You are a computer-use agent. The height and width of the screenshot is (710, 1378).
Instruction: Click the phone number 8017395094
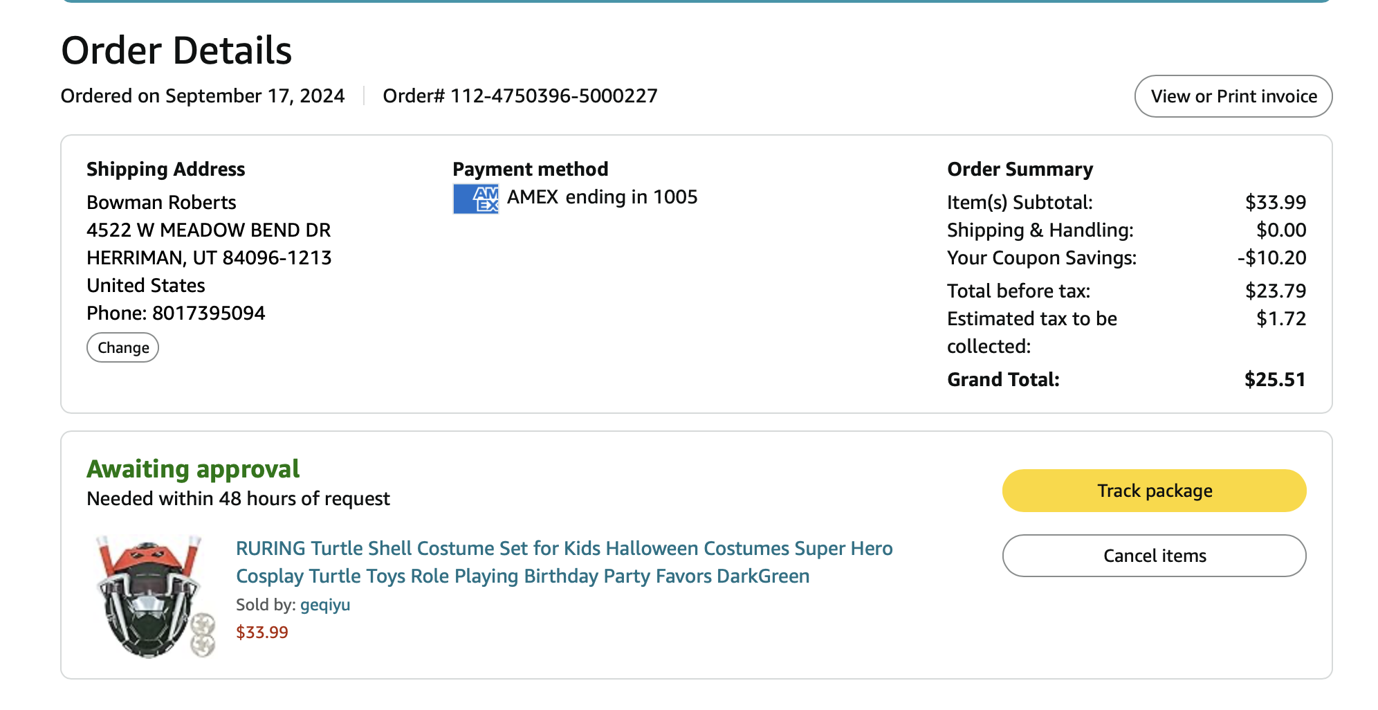click(x=208, y=313)
